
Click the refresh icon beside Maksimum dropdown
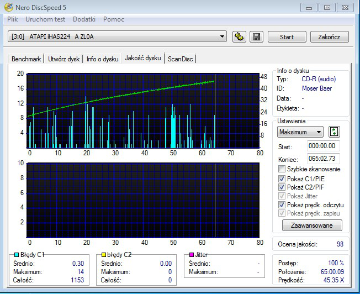click(334, 132)
